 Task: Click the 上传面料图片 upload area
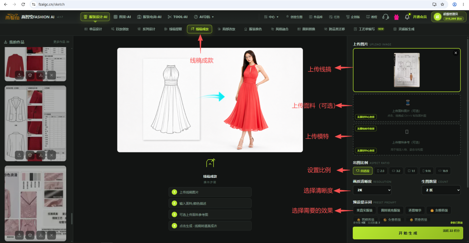tap(406, 108)
